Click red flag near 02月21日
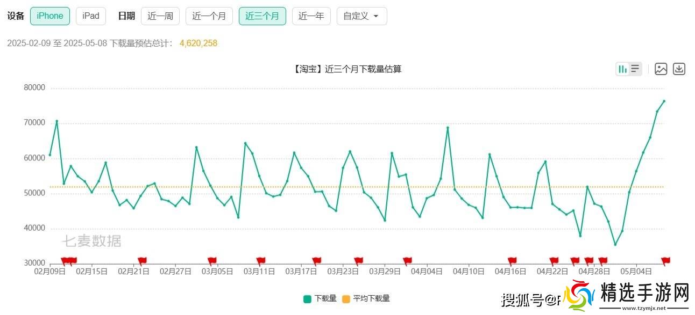This screenshot has height=315, width=695. 142,261
